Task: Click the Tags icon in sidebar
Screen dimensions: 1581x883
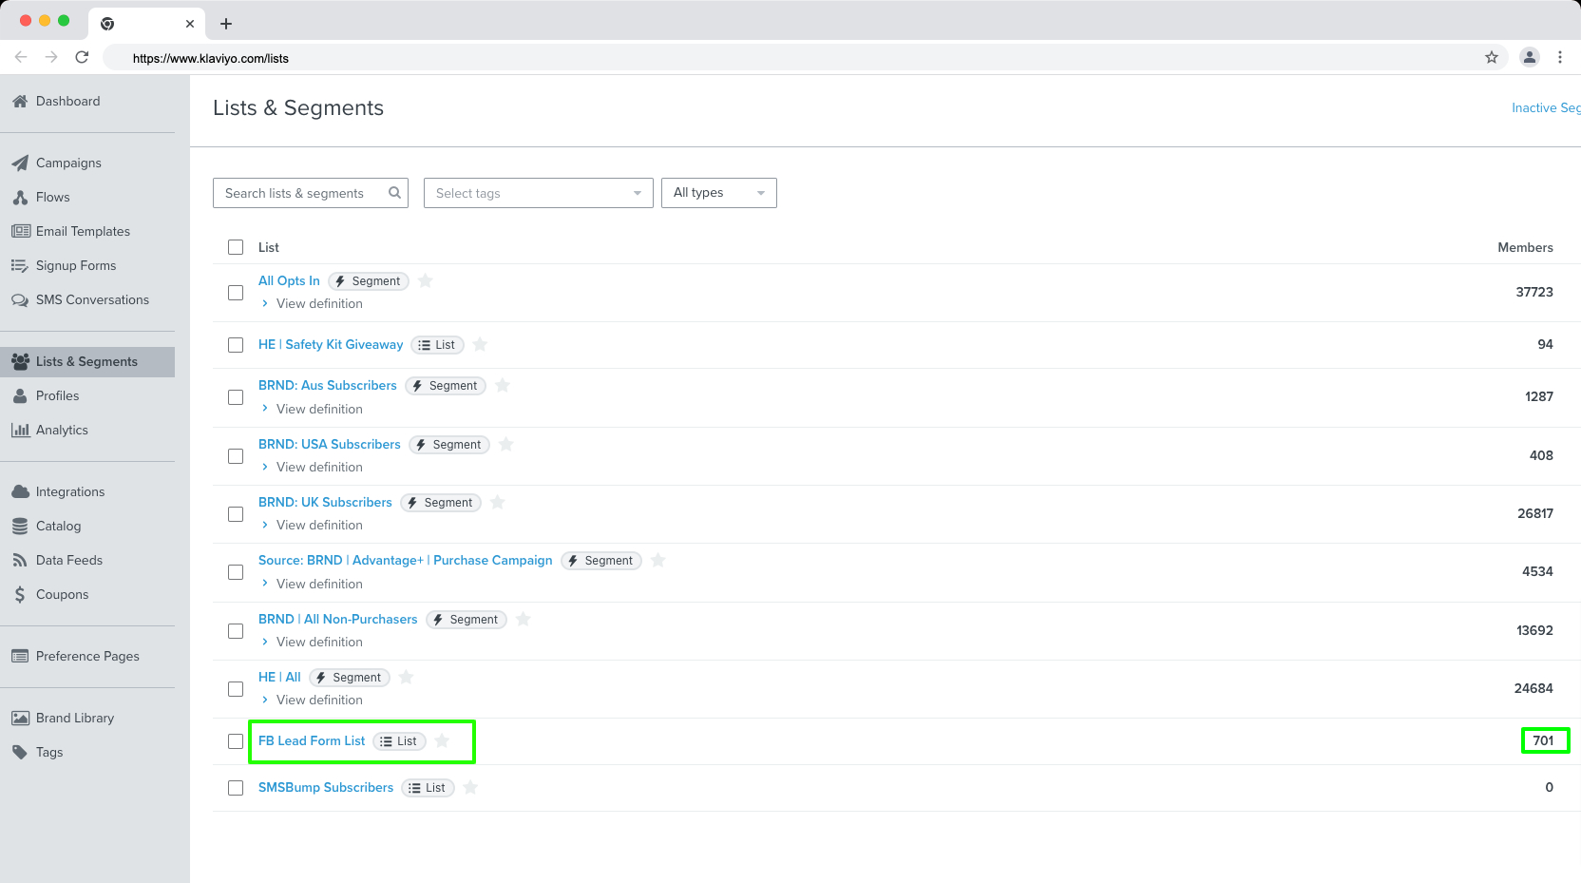Action: 20,753
